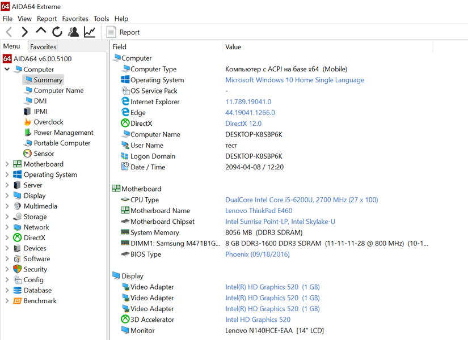Click the Benchmark icon in tree
The height and width of the screenshot is (340, 468).
[18, 301]
